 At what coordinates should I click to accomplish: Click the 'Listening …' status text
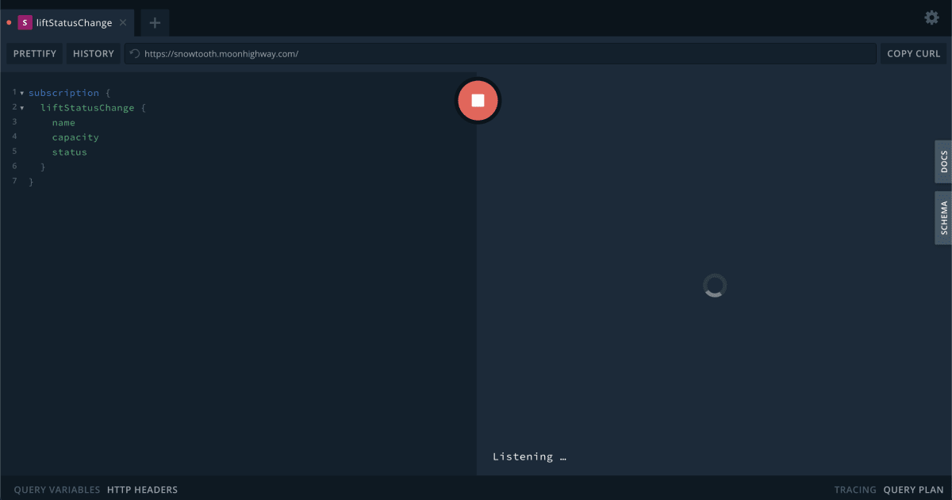coord(529,456)
